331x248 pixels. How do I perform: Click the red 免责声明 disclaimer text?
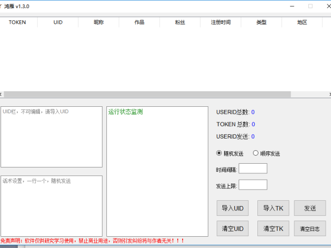92,240
